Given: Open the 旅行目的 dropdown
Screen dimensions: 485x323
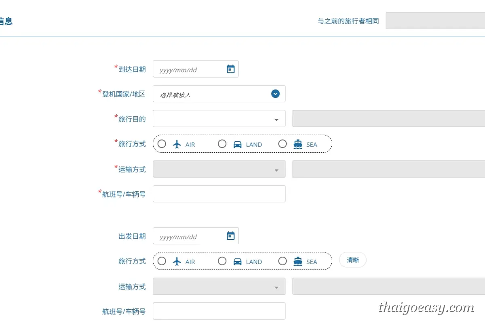Looking at the screenshot, I should [x=219, y=119].
